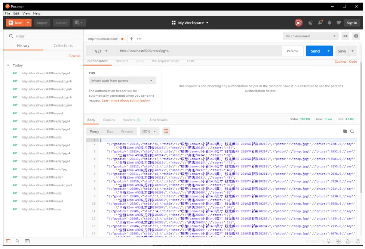Viewport: 365px width, 249px height.
Task: Click the Save button
Action: [342, 51]
